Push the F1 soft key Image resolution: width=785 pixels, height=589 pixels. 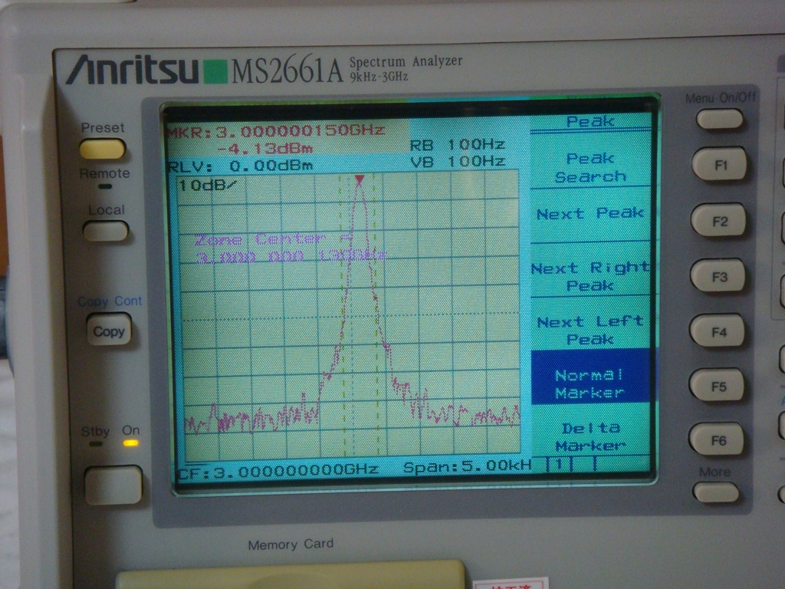(719, 164)
